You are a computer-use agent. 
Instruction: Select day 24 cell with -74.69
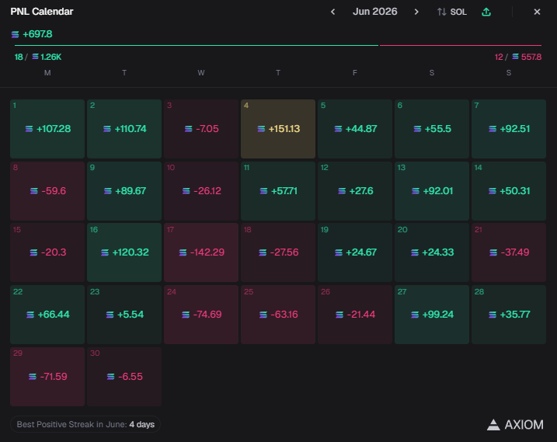(201, 315)
